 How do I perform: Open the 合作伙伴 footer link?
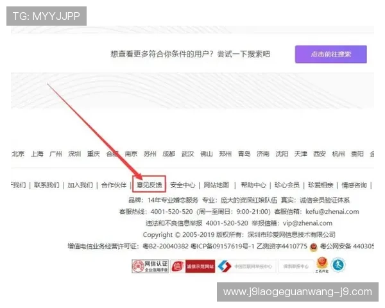[x=114, y=185]
